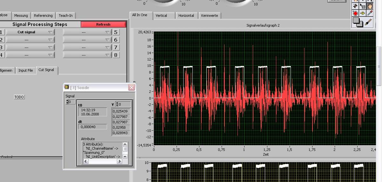Activate the hand scroll tool

click(370, 6)
